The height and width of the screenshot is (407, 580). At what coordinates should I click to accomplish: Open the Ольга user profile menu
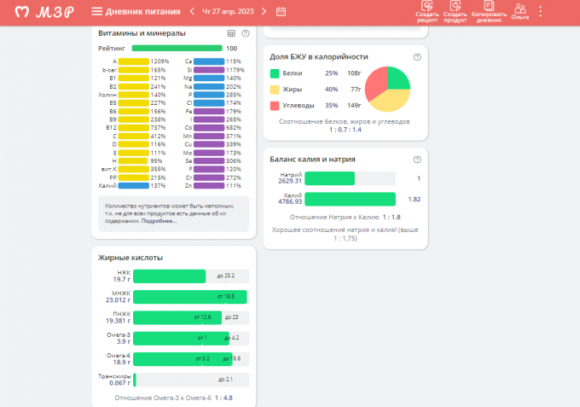click(519, 9)
